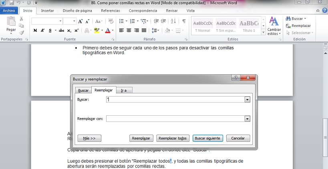The image size is (328, 169).
Task: Open the font size dropdown
Action: coord(74,21)
